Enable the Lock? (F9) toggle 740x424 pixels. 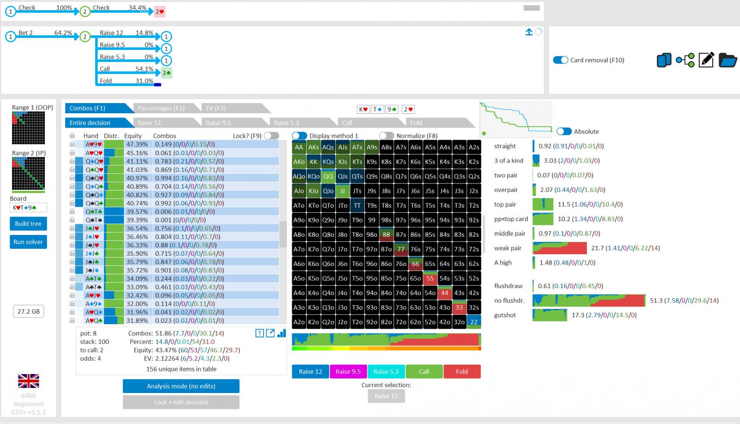(x=271, y=136)
